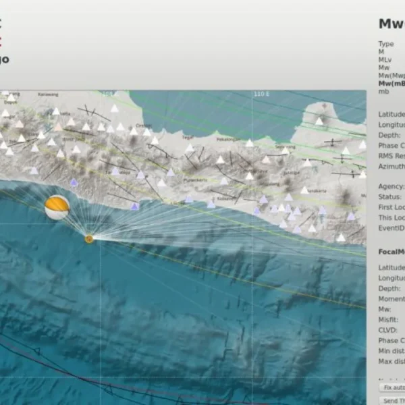
Task: Select station triangle by Semarang label
Action: pyautogui.click(x=285, y=151)
